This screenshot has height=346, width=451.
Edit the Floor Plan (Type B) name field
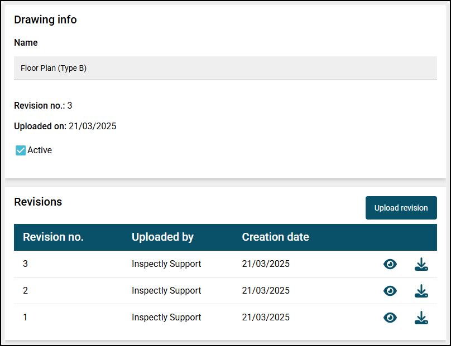226,68
